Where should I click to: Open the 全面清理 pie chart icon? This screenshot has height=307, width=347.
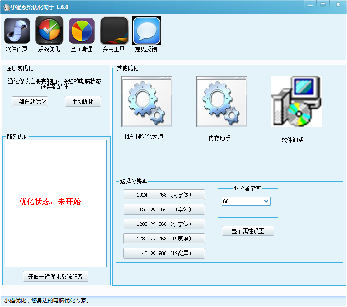click(82, 31)
